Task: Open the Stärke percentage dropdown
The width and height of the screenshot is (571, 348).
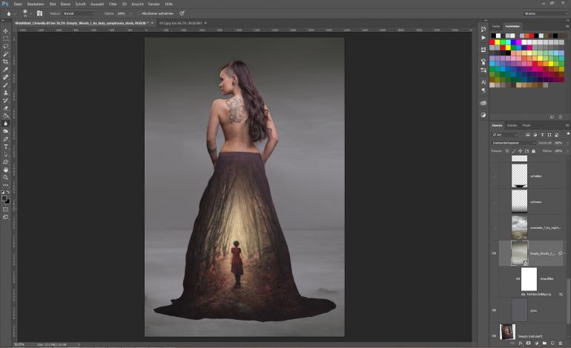Action: pos(131,13)
